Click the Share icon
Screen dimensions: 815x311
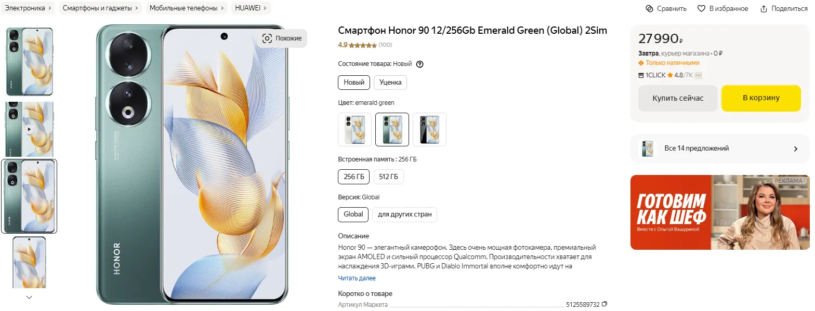click(x=764, y=9)
